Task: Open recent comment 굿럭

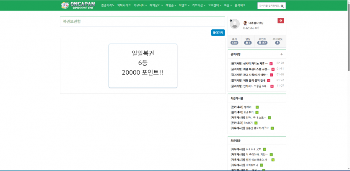Action: pyautogui.click(x=246, y=149)
